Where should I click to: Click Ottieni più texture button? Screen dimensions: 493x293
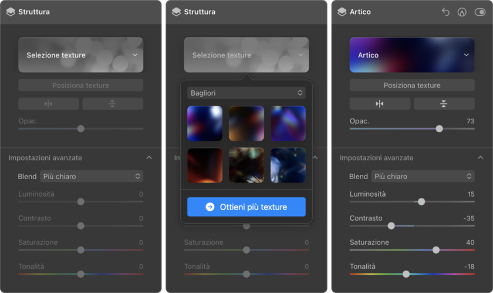point(246,207)
